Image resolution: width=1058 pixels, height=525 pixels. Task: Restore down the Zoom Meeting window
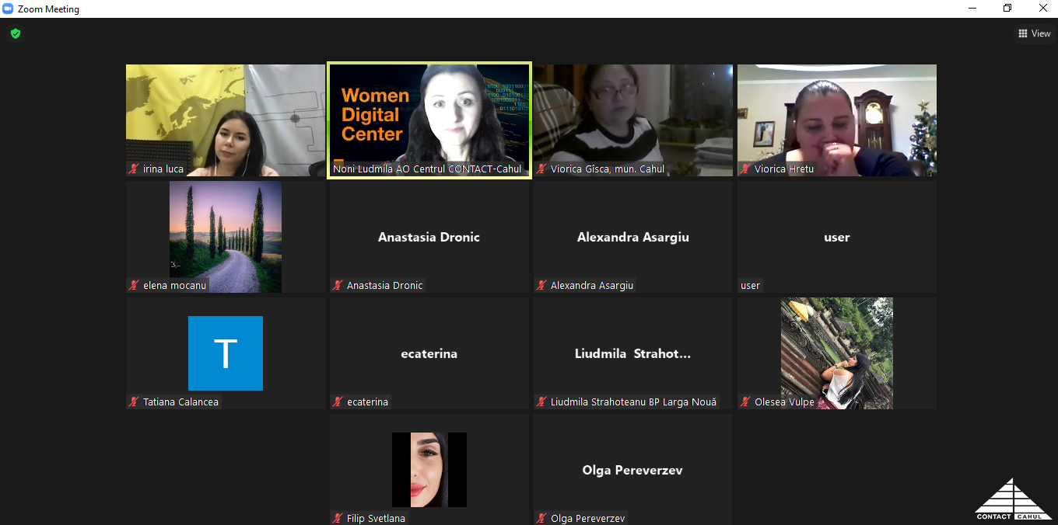[x=1007, y=9]
